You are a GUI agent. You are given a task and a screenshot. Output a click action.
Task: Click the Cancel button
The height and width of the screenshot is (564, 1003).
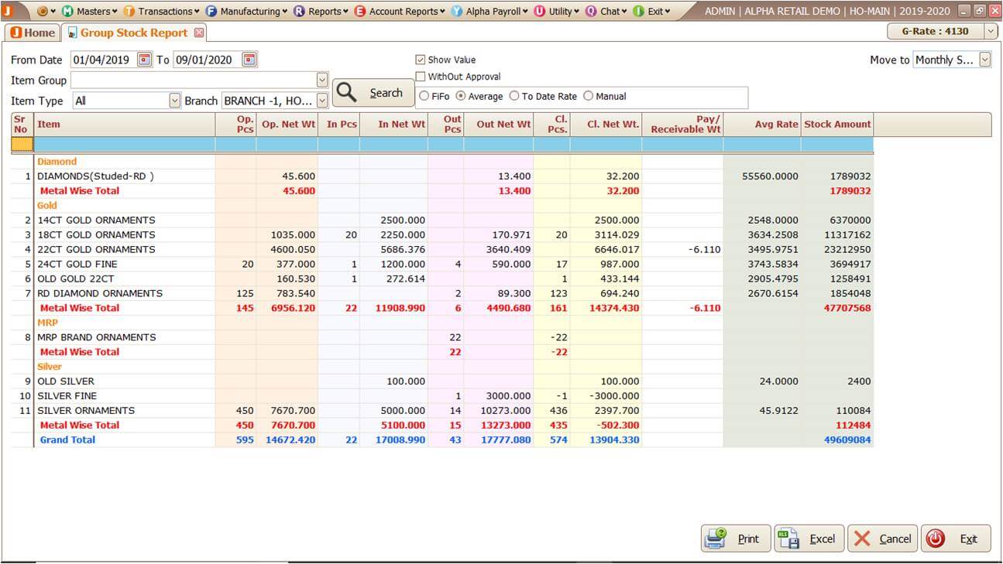(883, 538)
